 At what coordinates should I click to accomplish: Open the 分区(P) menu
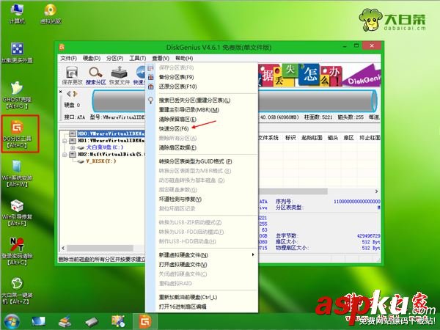(115, 58)
